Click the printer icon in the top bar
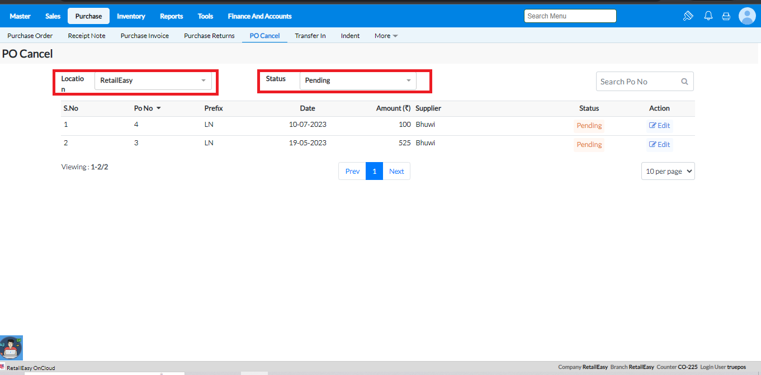761x375 pixels. pos(726,16)
